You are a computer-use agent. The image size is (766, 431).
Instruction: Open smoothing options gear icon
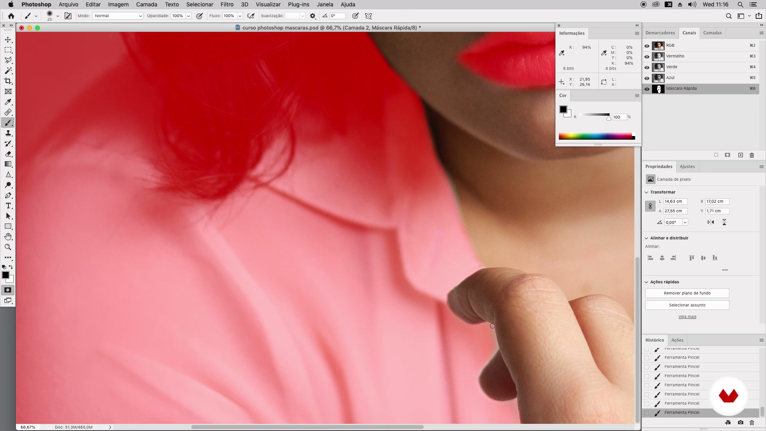pyautogui.click(x=313, y=16)
